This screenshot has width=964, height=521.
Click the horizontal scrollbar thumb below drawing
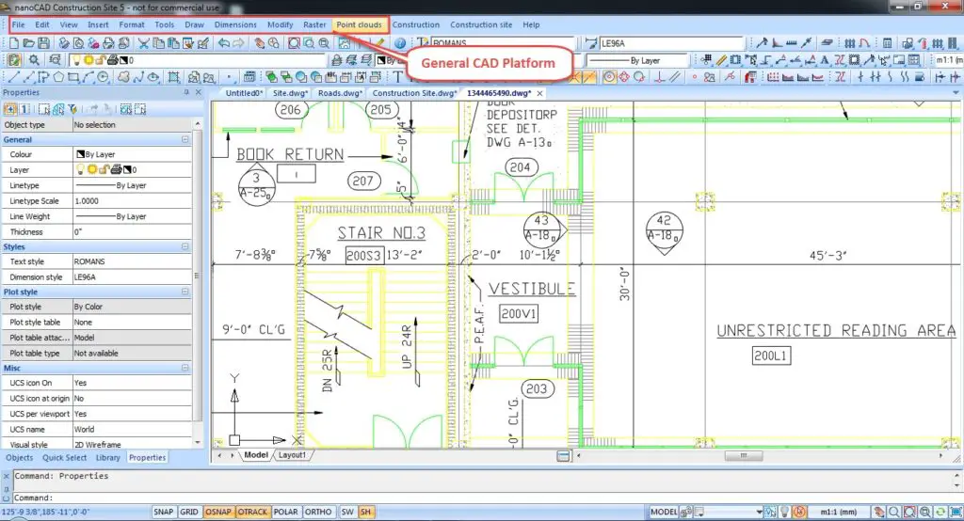[744, 456]
